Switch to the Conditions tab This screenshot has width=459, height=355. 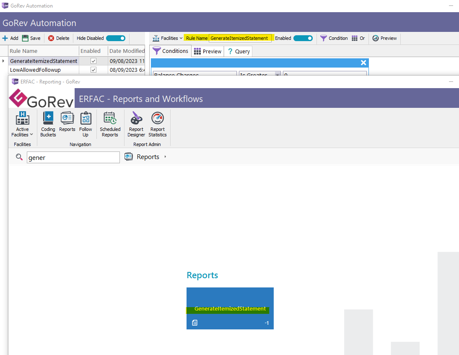pyautogui.click(x=171, y=51)
